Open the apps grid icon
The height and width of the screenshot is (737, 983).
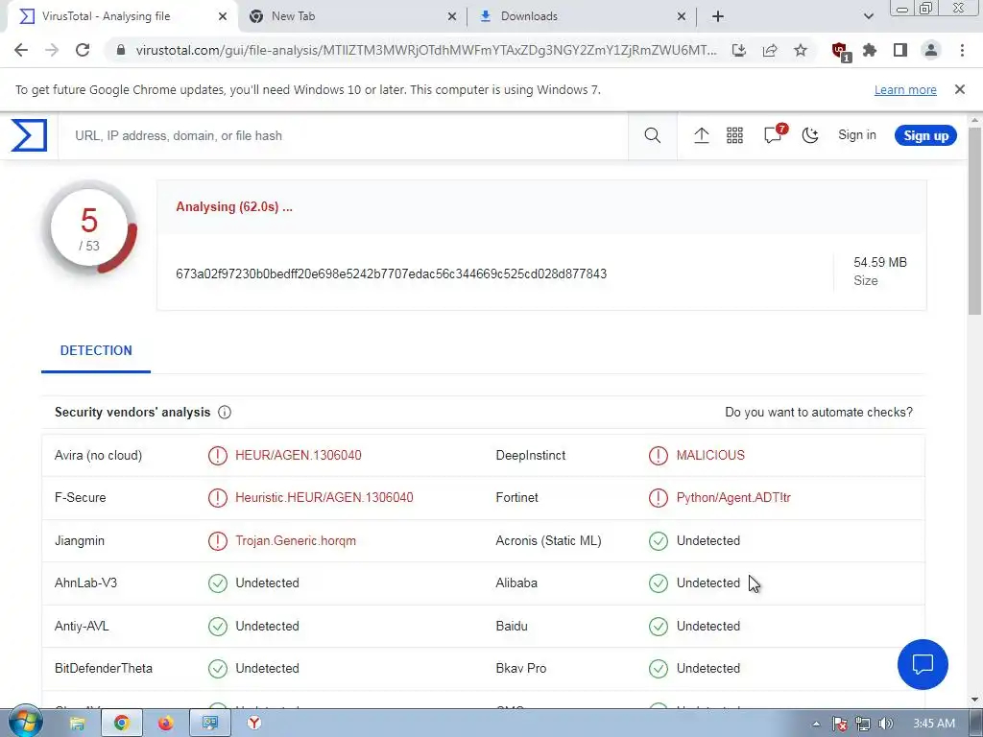coord(734,135)
